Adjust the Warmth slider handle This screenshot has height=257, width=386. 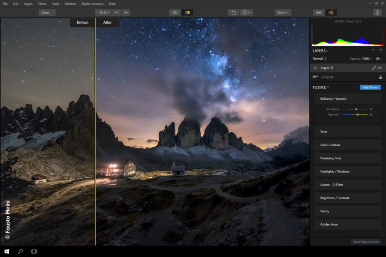point(358,114)
